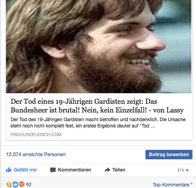196x188 pixels.
Task: Click the Kommentieren label
Action: tap(74, 170)
